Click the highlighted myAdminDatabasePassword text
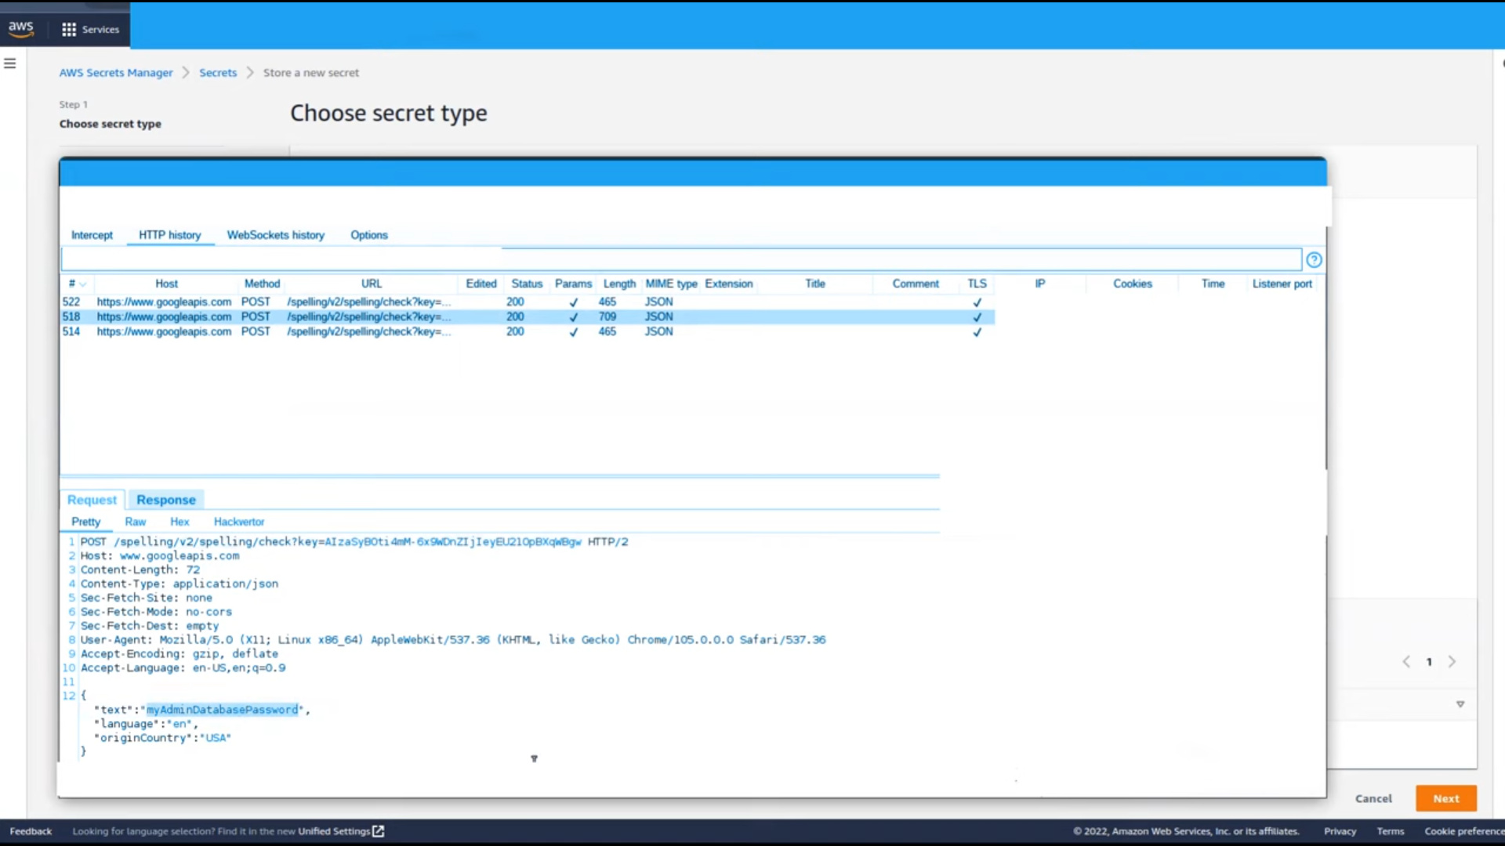Viewport: 1505px width, 846px height. click(x=223, y=710)
